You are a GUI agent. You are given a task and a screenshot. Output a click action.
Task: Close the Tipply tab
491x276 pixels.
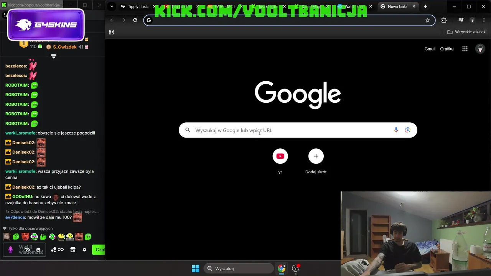[154, 7]
